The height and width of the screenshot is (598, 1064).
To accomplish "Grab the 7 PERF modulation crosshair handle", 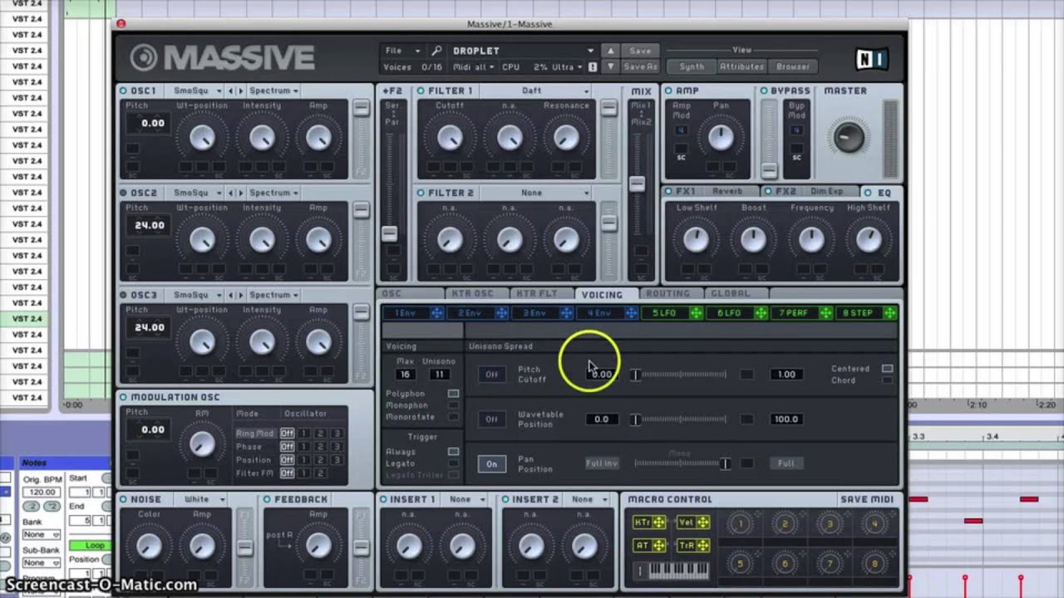I will tap(825, 313).
